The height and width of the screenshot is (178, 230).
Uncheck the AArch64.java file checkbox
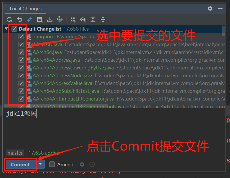pyautogui.click(x=21, y=52)
